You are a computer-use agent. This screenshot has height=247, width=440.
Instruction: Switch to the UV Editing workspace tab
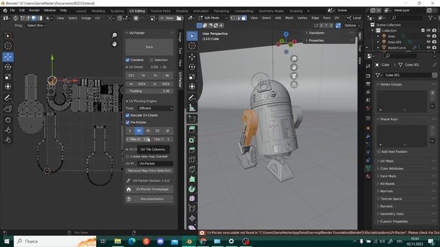(x=137, y=11)
